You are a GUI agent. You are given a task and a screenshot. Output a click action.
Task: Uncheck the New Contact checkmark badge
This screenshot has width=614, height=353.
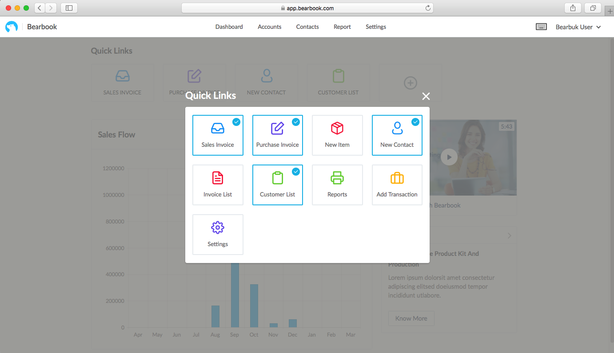click(415, 122)
